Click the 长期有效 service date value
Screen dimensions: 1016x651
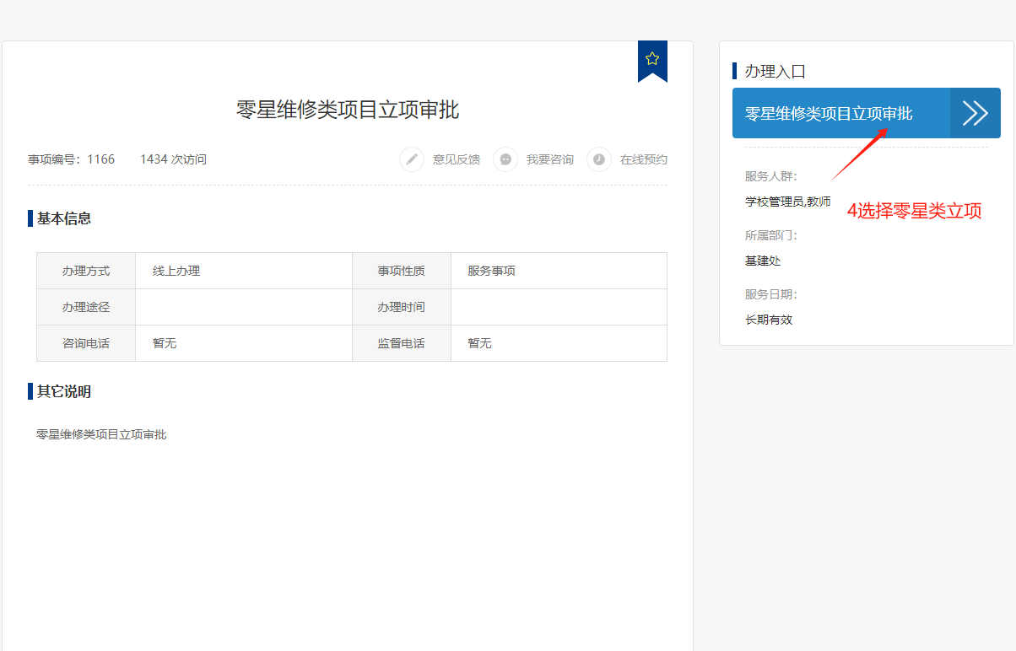point(769,320)
